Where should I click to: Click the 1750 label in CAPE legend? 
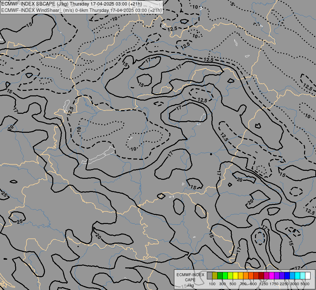[274, 284]
